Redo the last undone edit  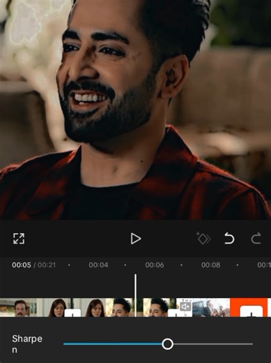click(256, 239)
